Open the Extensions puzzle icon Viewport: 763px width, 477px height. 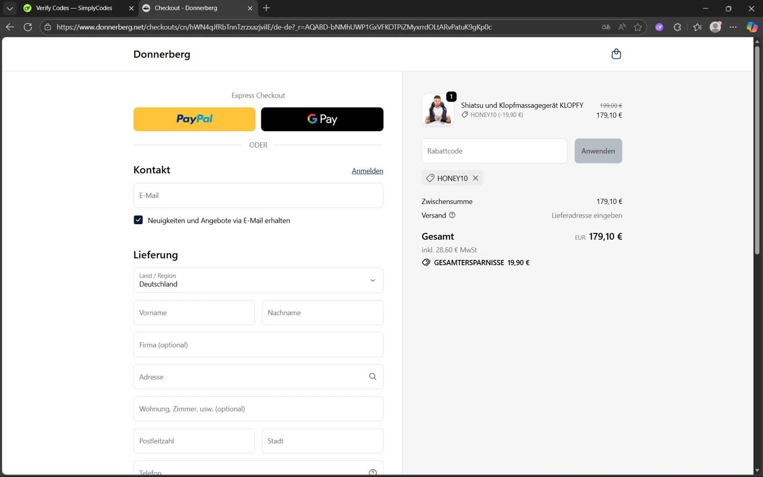tap(677, 27)
